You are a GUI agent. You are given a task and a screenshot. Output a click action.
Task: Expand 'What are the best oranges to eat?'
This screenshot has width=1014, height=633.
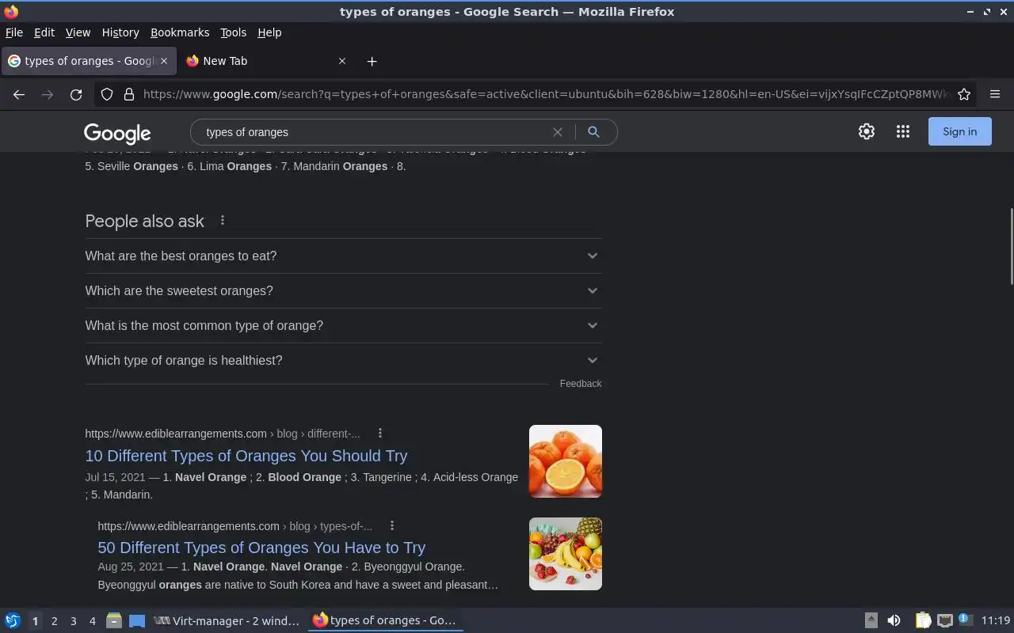(x=343, y=256)
